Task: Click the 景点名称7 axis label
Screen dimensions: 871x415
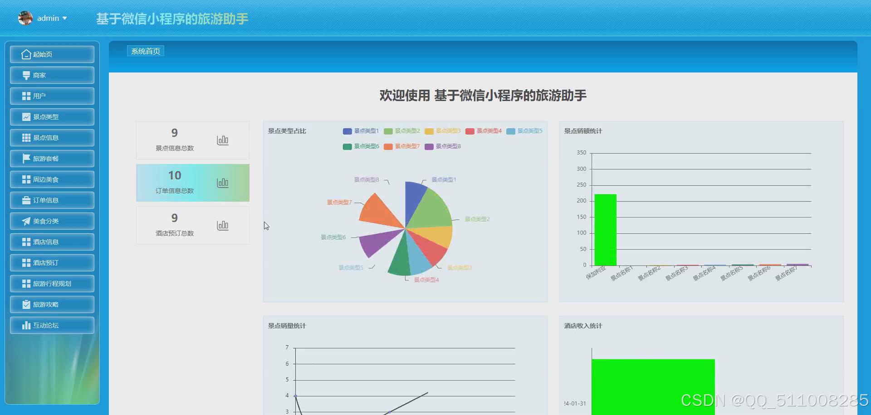Action: point(786,274)
